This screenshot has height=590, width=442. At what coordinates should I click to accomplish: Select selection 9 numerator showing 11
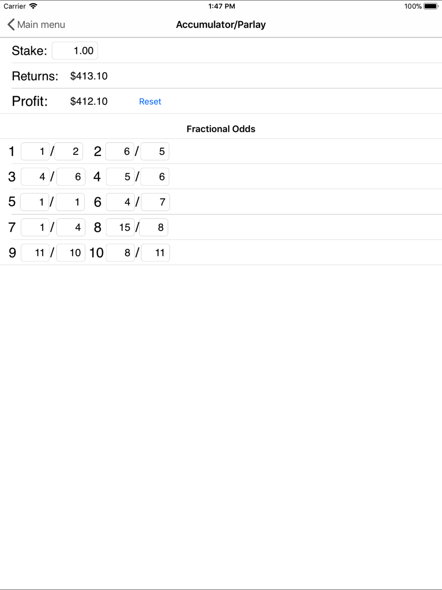pyautogui.click(x=35, y=252)
